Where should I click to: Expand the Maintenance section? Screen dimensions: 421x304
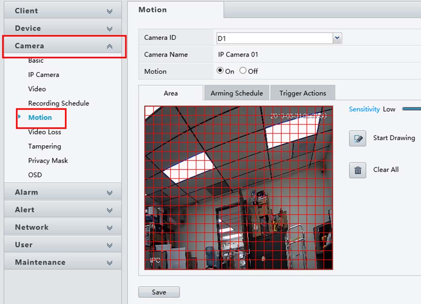coord(62,262)
